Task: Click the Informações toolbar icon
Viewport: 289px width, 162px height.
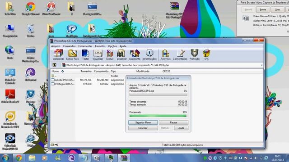Action: (x=149, y=55)
